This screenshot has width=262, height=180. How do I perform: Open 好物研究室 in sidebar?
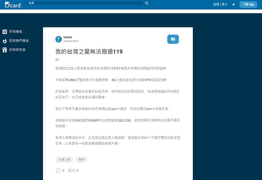(x=17, y=50)
